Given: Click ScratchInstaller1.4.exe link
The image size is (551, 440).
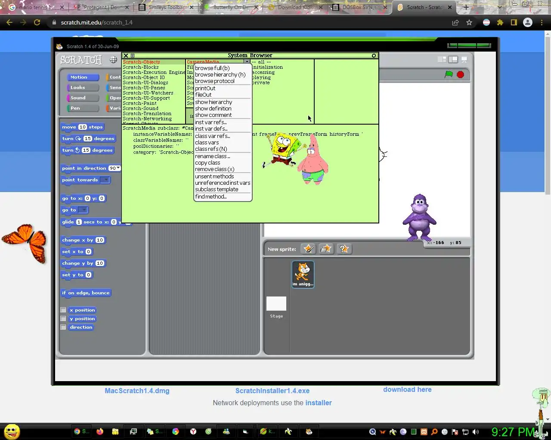Looking at the screenshot, I should (272, 391).
